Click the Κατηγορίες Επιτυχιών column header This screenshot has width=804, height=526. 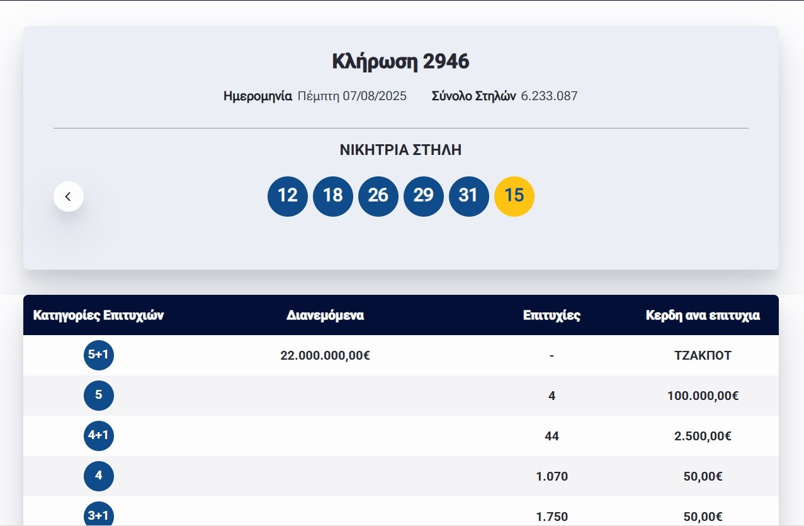(99, 316)
